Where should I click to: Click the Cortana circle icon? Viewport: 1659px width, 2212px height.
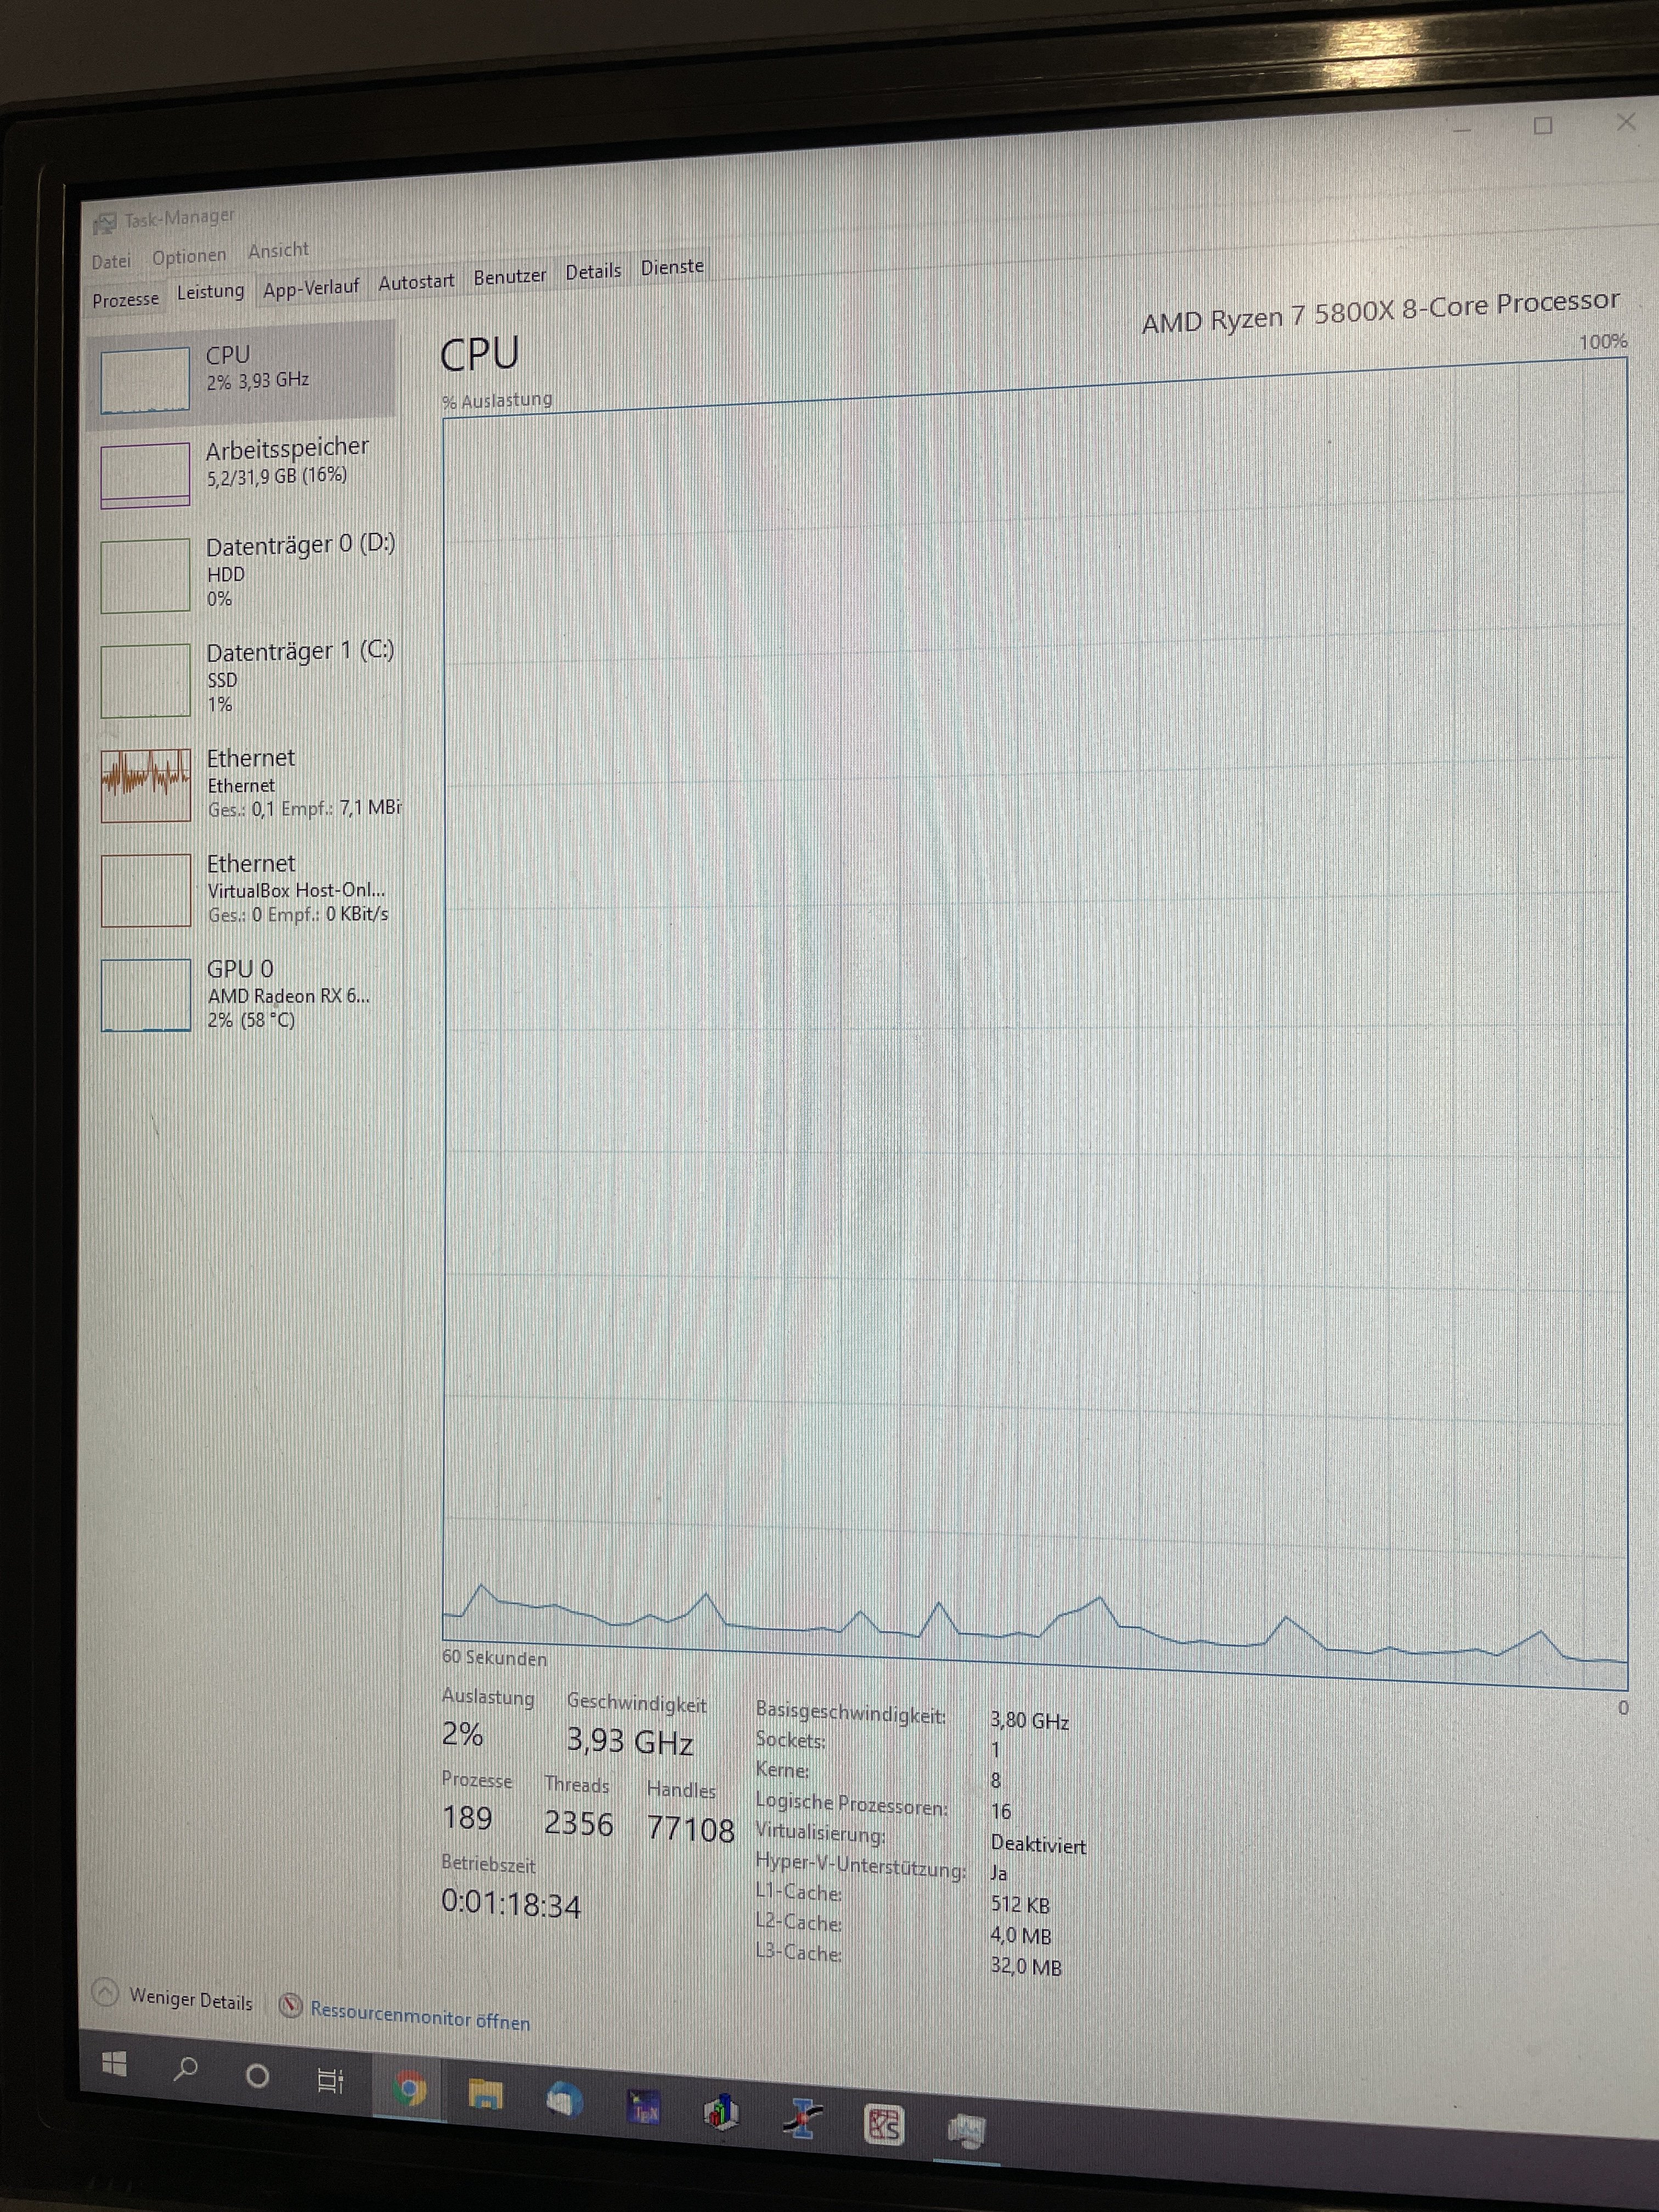(257, 2075)
